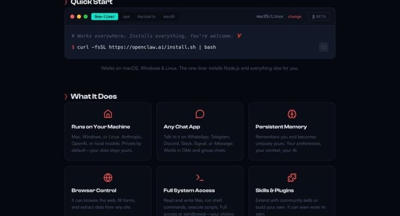Click the 'Mac, Windows, or Linux' description

pyautogui.click(x=107, y=144)
